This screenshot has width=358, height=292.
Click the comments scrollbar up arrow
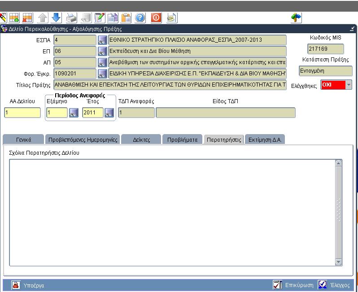coord(338,163)
